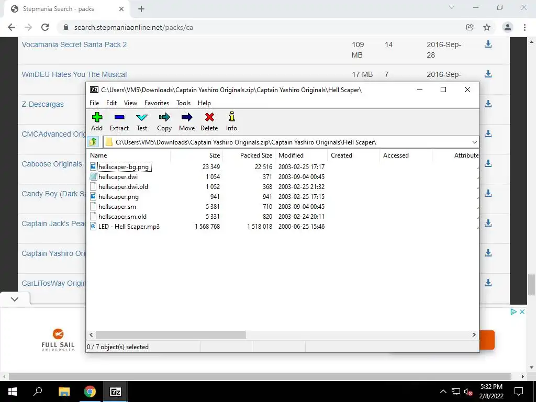Image resolution: width=536 pixels, height=402 pixels.
Task: Click the browser page vertical scrollbar thumb
Action: coord(531,284)
